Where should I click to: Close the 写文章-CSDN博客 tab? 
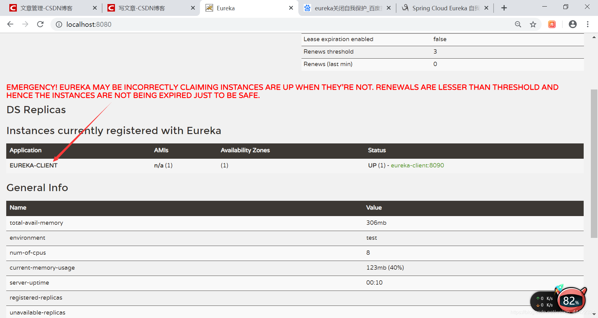pyautogui.click(x=193, y=8)
